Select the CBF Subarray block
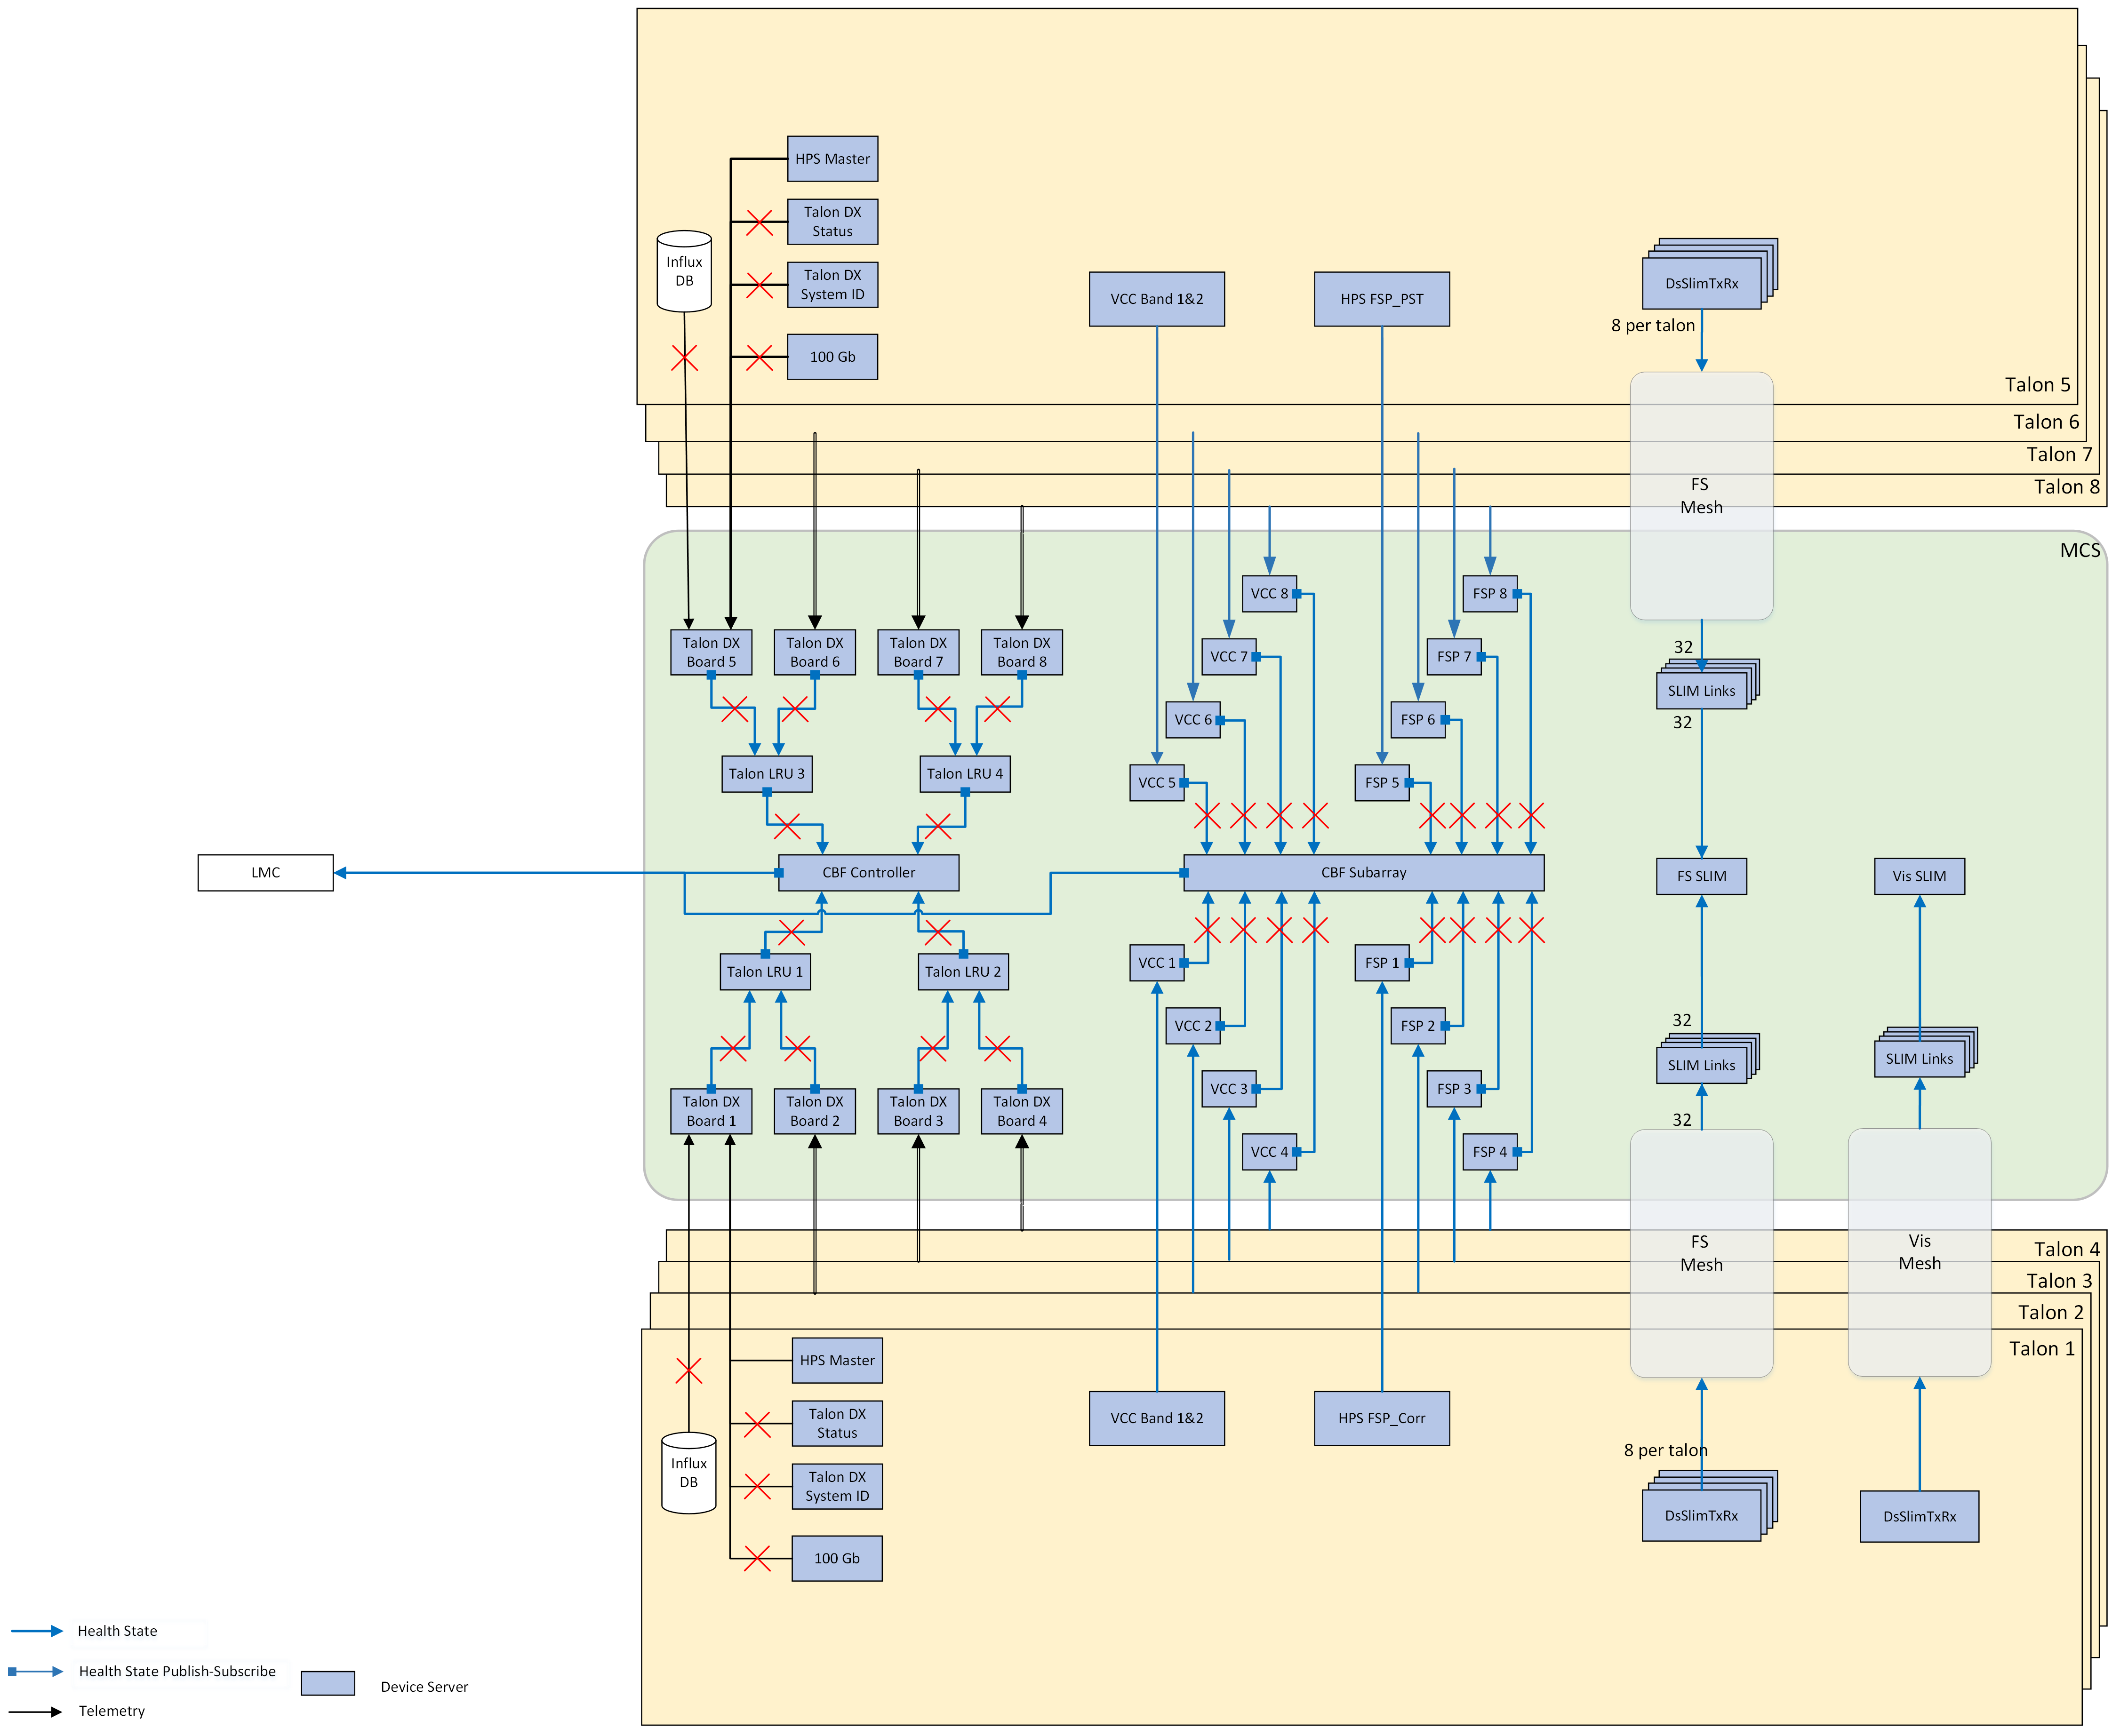2120x1736 pixels. click(x=1363, y=873)
